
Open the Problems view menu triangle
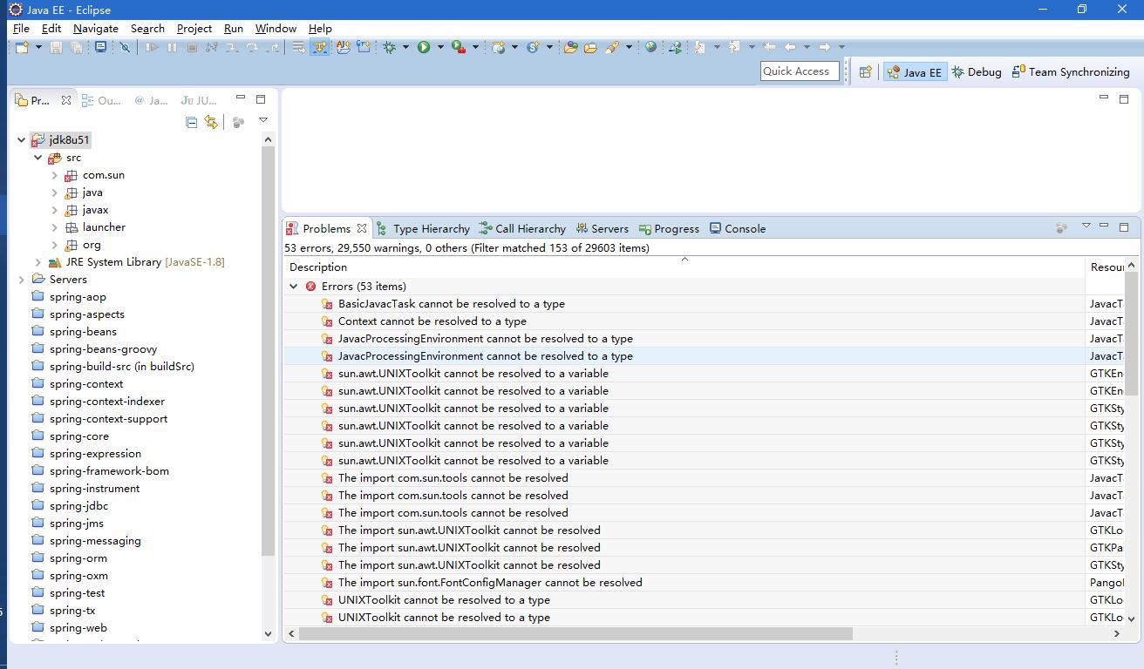(1086, 226)
